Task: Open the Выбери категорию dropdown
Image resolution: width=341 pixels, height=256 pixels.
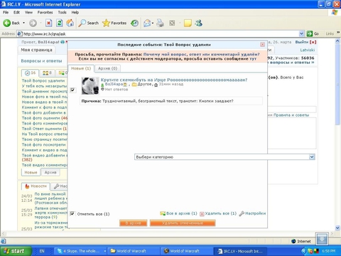Action: pos(224,157)
